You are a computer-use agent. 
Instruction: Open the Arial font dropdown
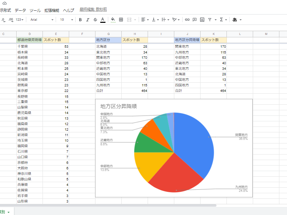(42, 20)
